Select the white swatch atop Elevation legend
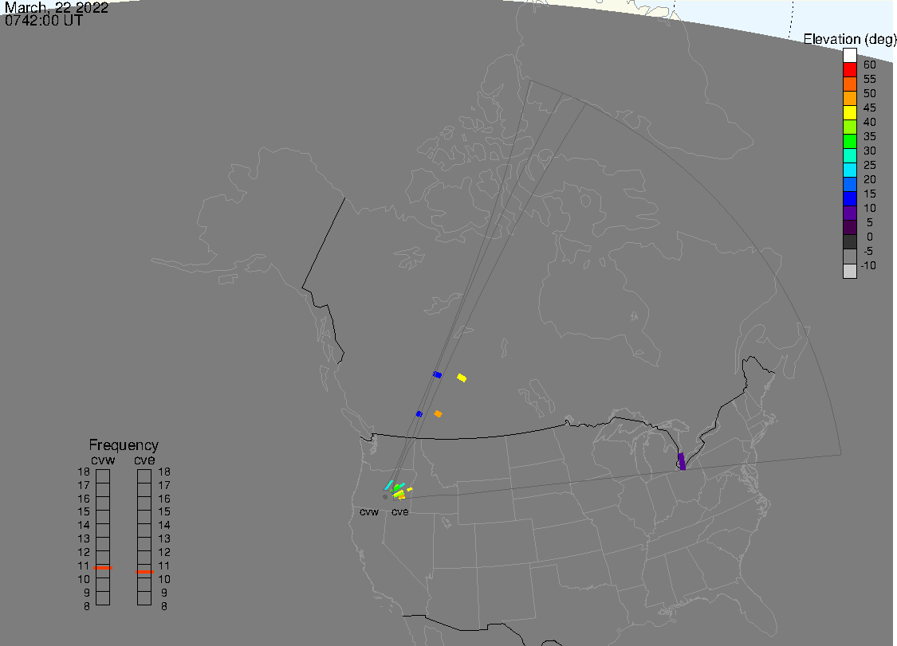Image resolution: width=897 pixels, height=646 pixels. pyautogui.click(x=850, y=56)
